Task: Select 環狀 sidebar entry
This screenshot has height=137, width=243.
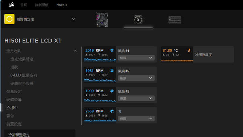Action: pos(14,67)
